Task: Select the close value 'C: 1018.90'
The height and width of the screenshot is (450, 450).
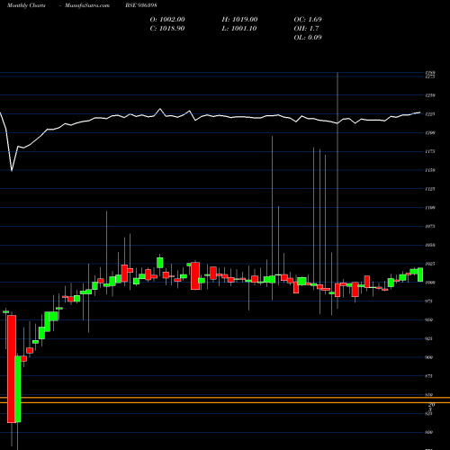Action: (167, 28)
